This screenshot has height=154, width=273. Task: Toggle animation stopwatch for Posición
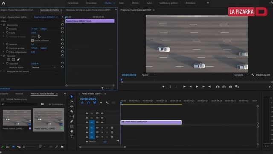point(7,29)
